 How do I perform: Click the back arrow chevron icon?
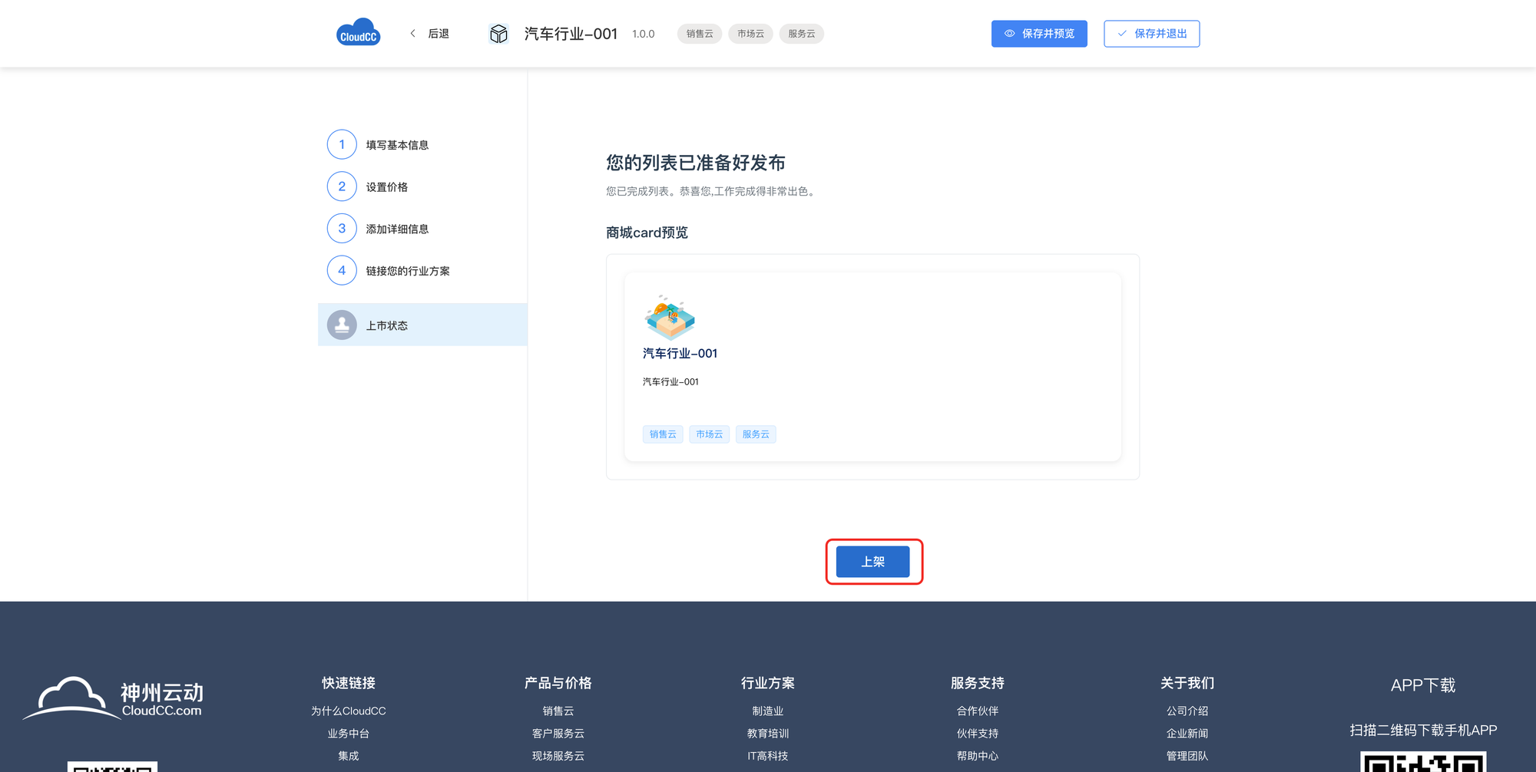412,34
